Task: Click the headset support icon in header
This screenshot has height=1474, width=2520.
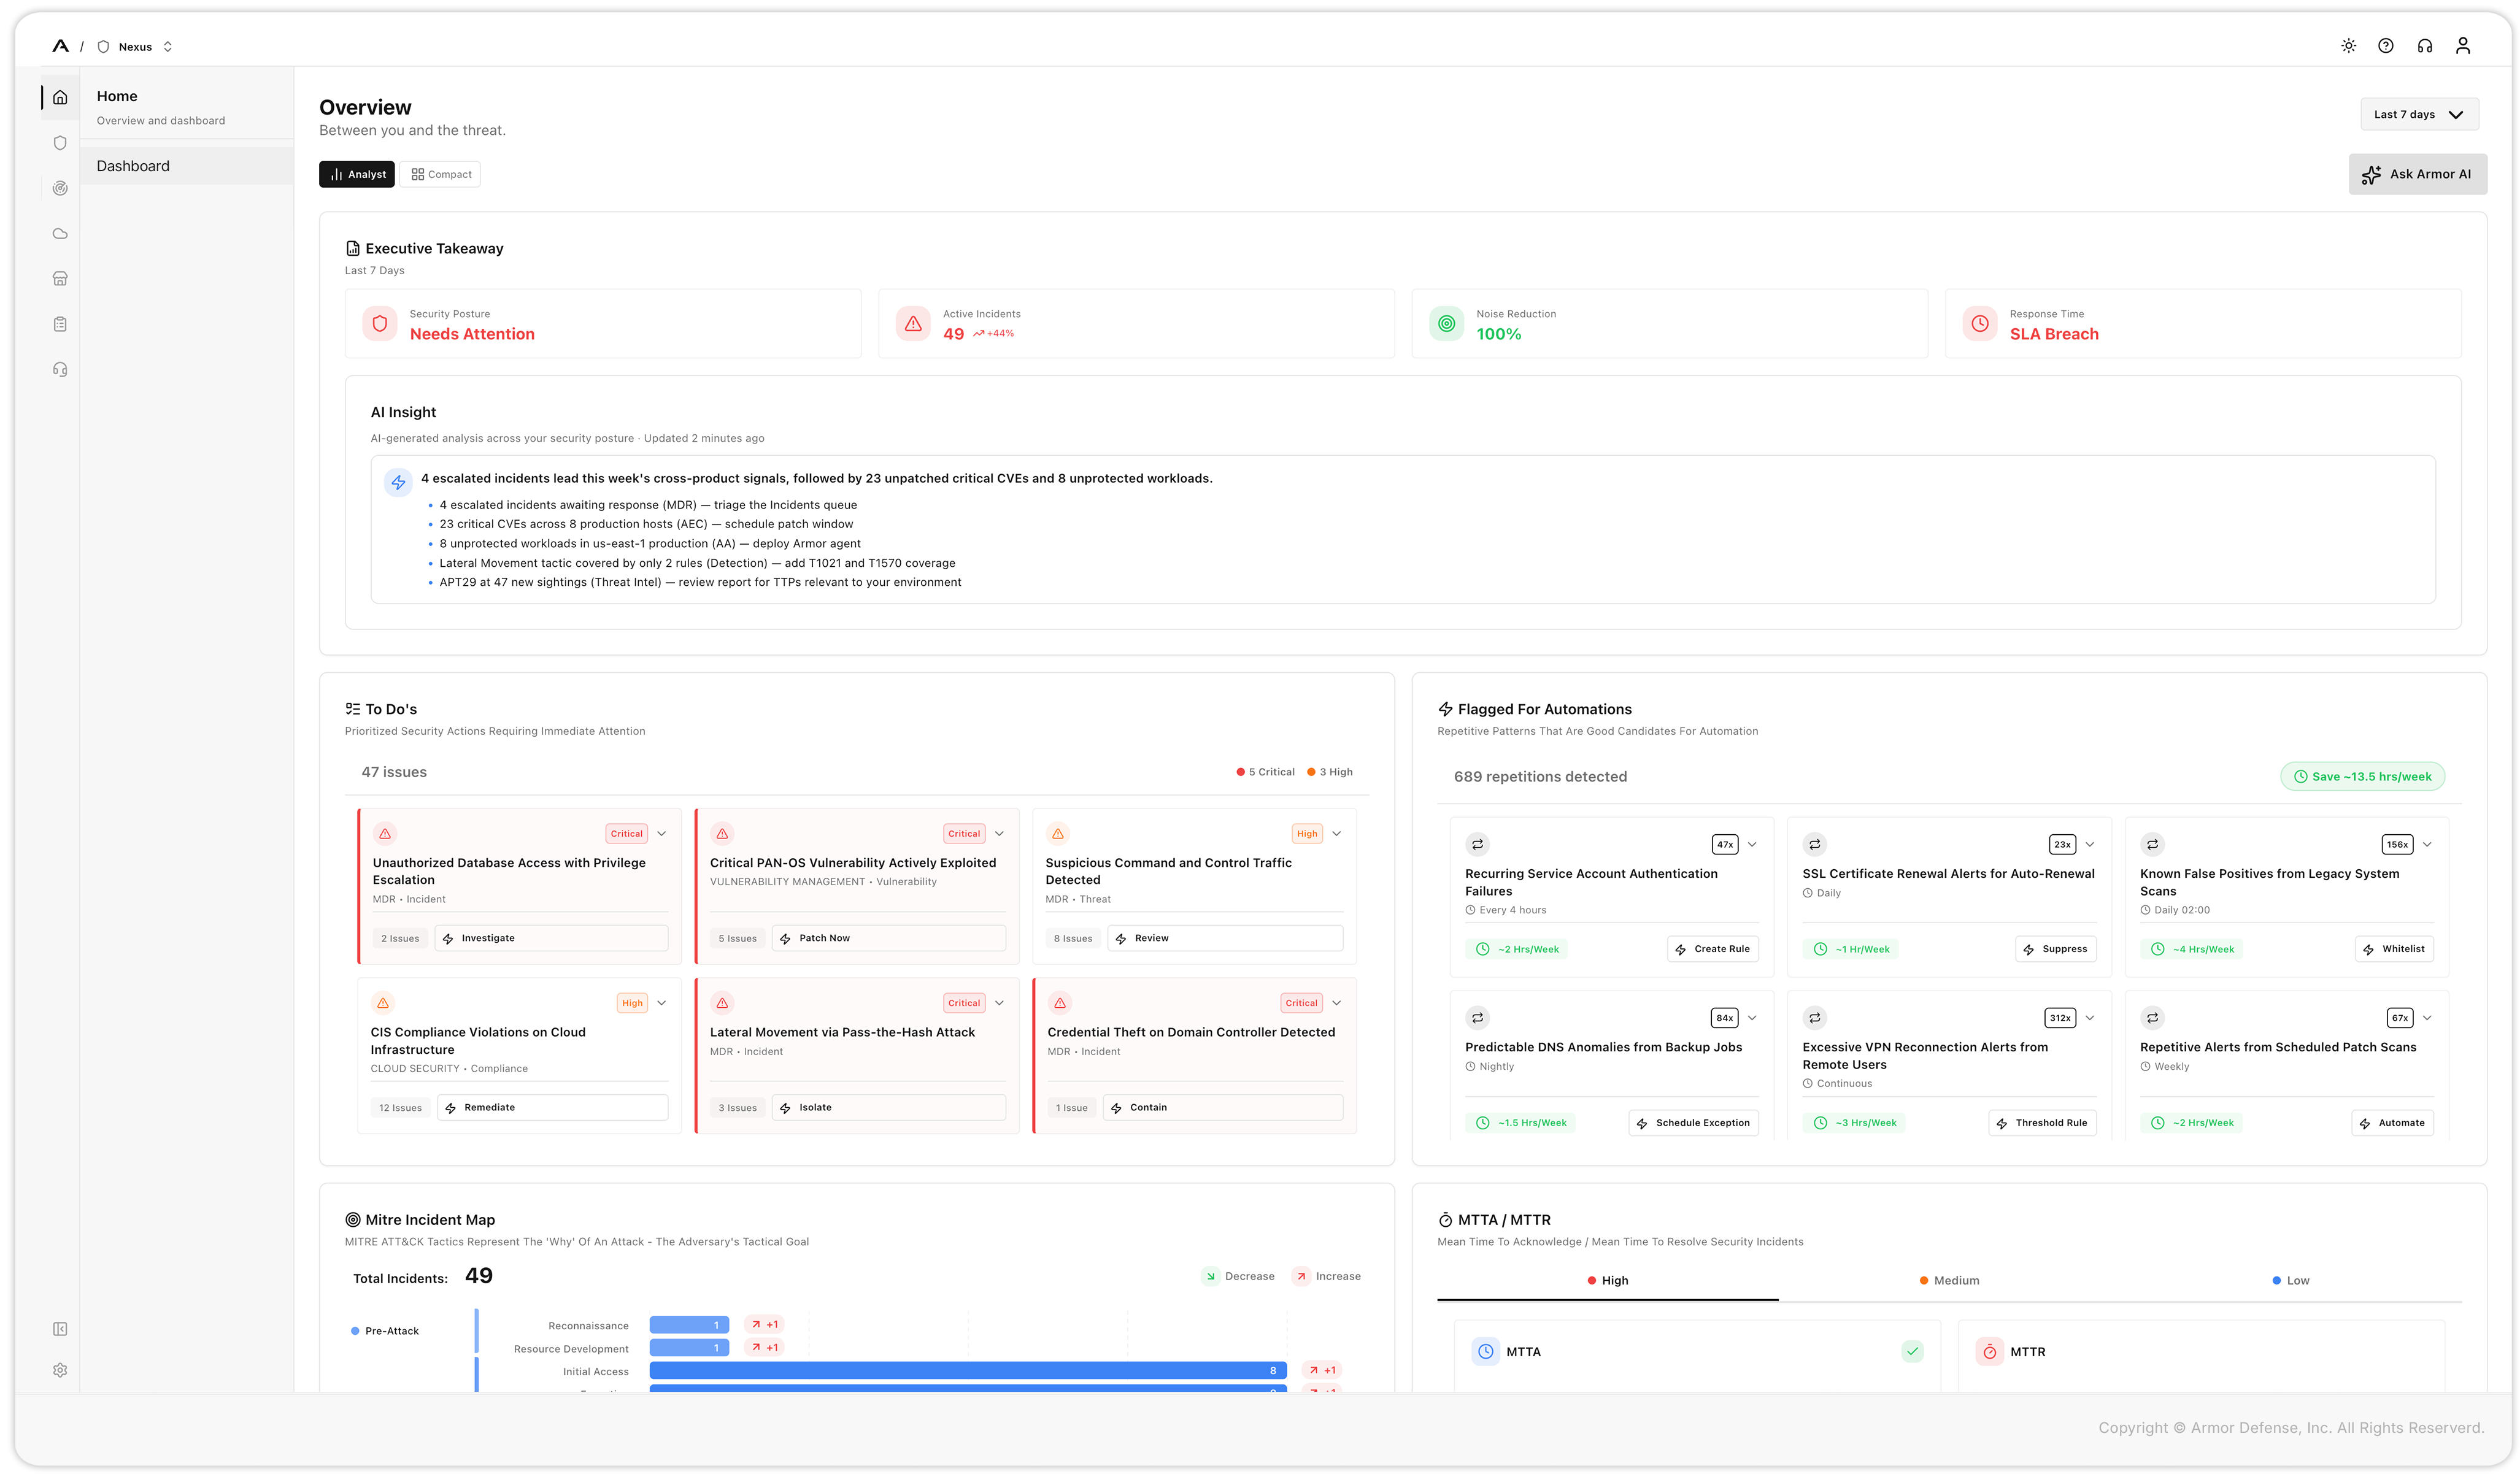Action: (2424, 46)
